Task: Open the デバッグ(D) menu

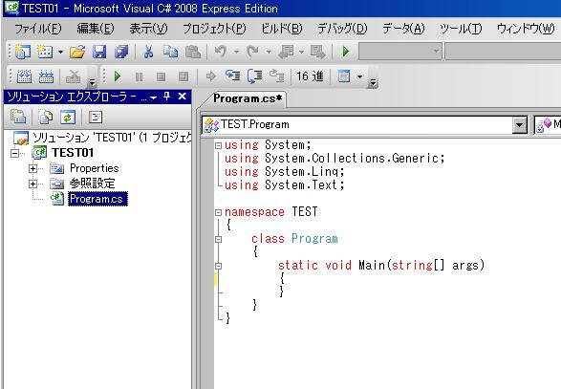Action: tap(342, 29)
